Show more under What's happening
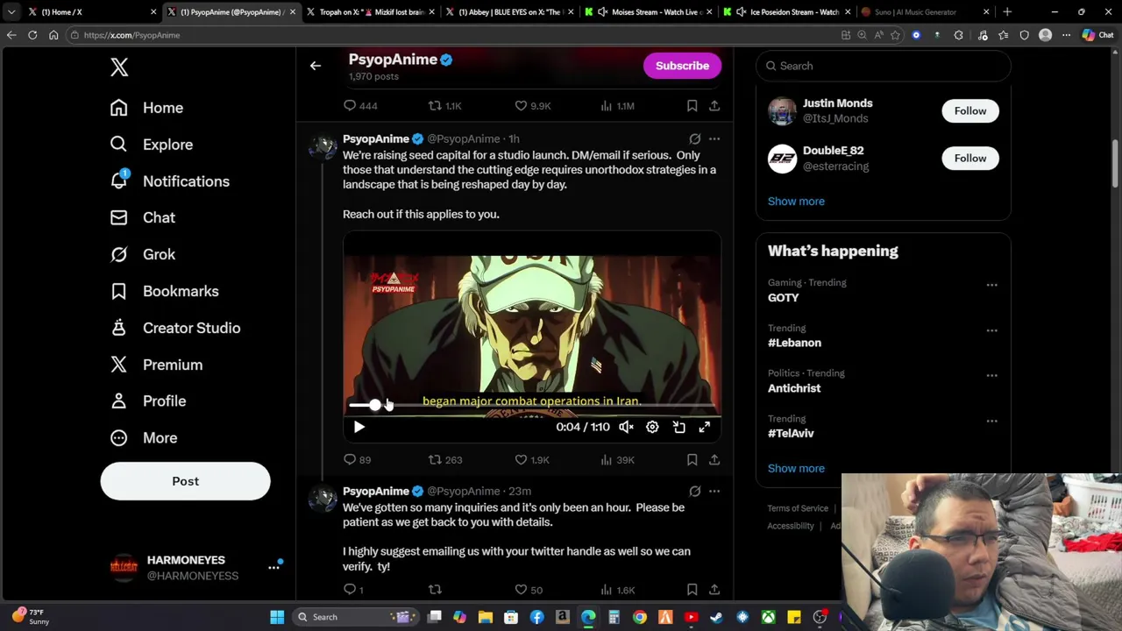 [x=796, y=468]
